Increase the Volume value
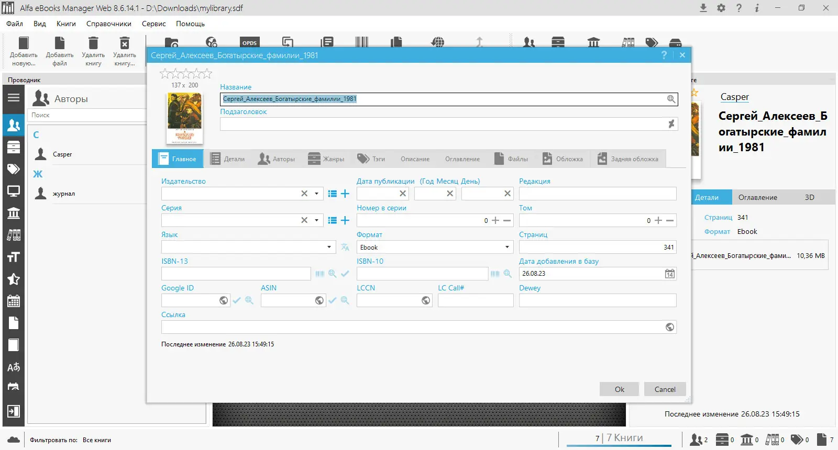Screen dimensions: 838x450 658,220
